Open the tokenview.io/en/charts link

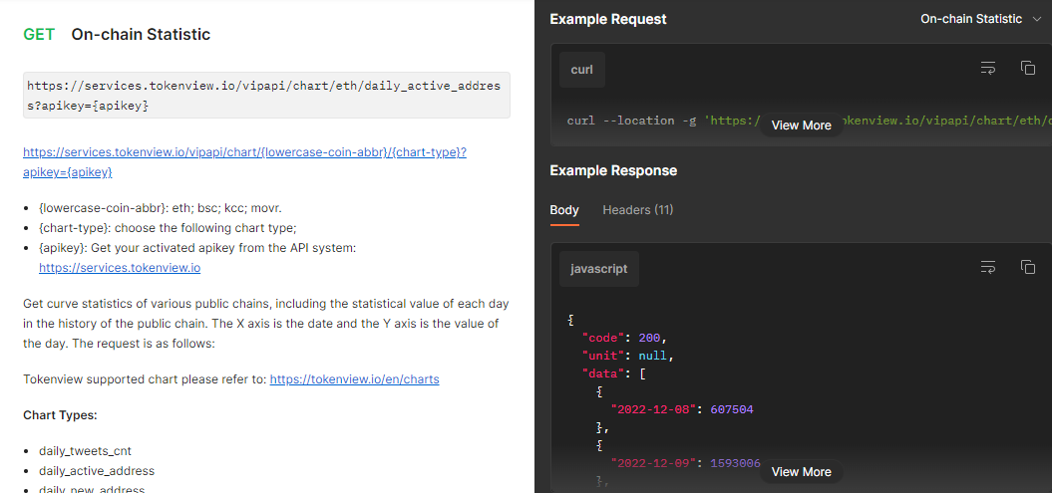click(x=354, y=379)
